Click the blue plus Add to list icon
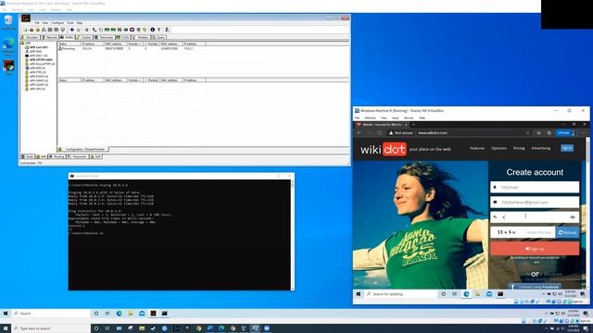This screenshot has height=333, width=593. (x=72, y=30)
